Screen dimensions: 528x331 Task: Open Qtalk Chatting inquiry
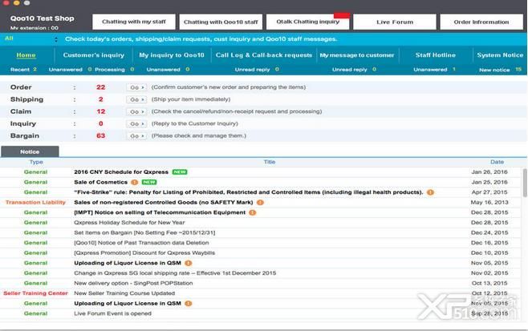click(308, 22)
